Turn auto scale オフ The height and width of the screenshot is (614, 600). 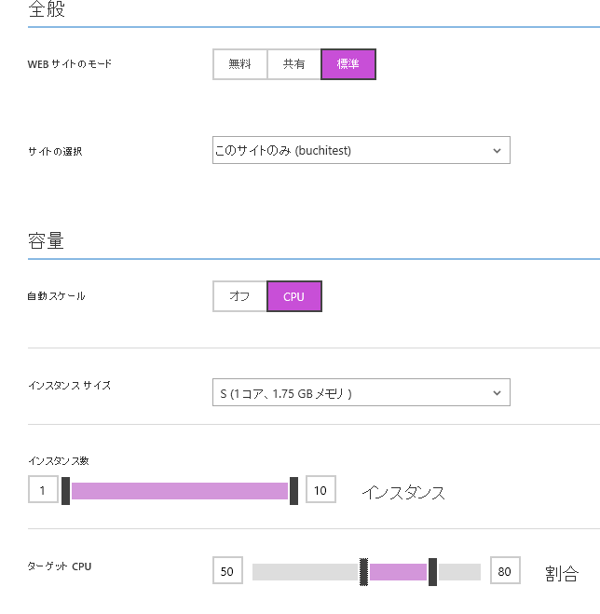coord(239,296)
